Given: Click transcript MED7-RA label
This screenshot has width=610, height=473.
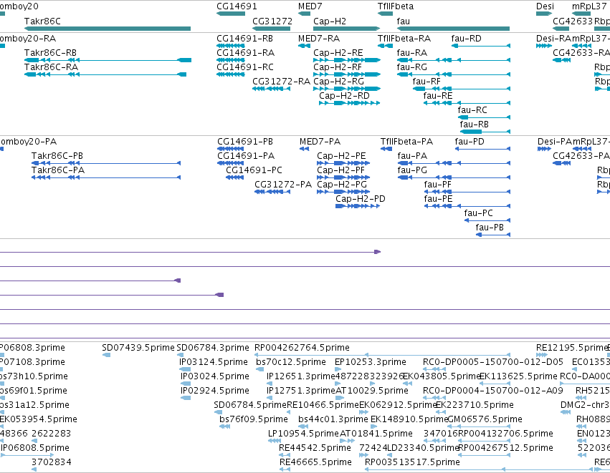Looking at the screenshot, I should click(x=319, y=39).
